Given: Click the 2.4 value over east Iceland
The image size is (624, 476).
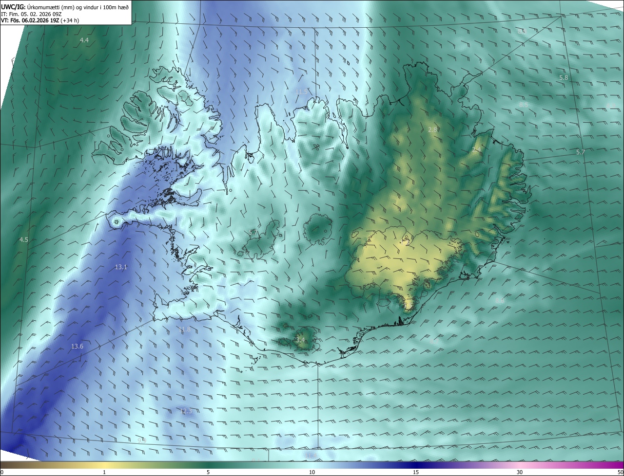Looking at the screenshot, I should click(477, 150).
